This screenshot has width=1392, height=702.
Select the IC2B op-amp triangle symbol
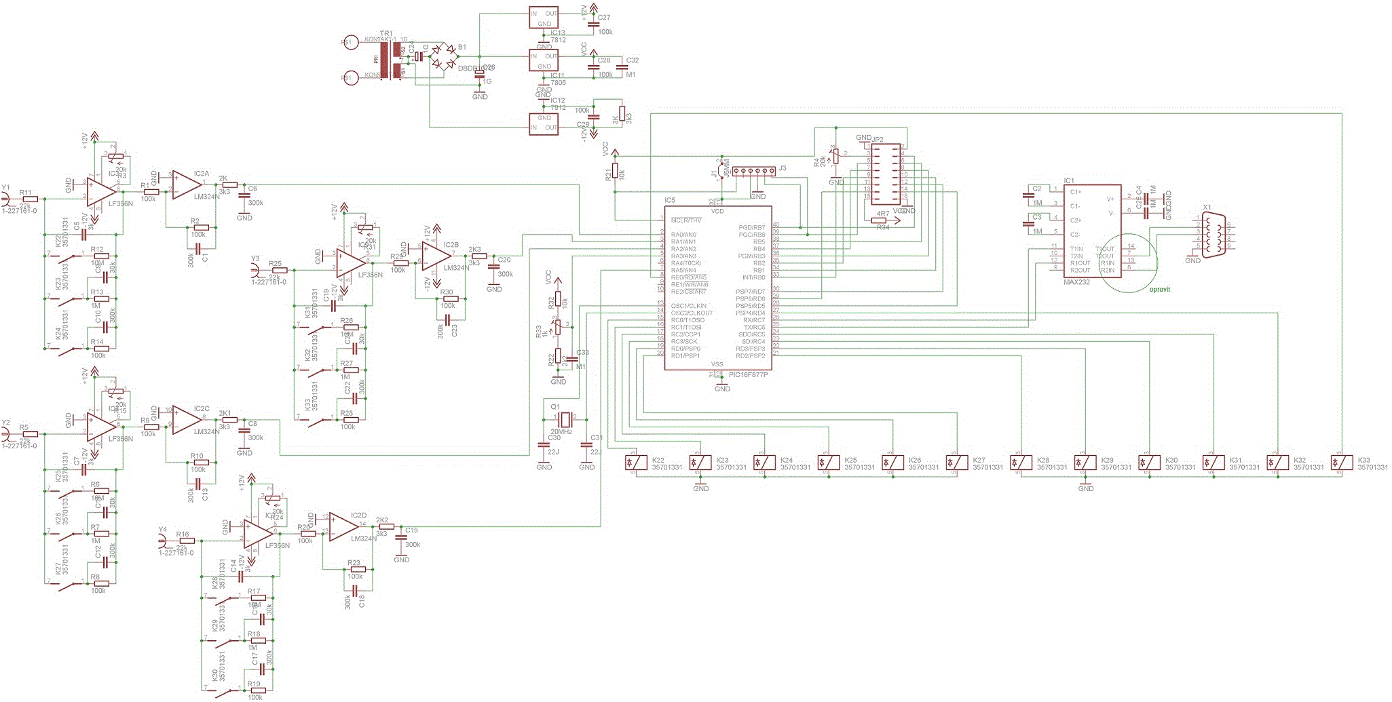point(436,256)
